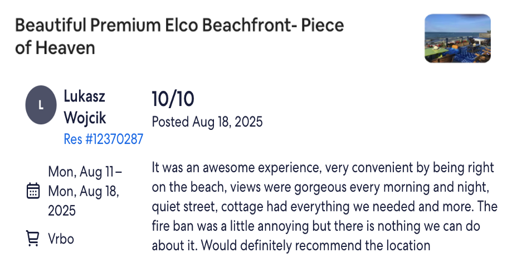Click the Posted Aug 18, 2025 date
507x262 pixels.
[207, 122]
